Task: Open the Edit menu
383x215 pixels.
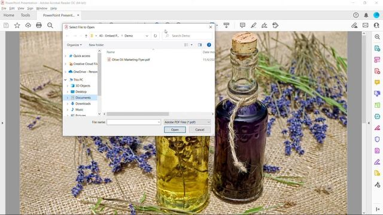Action: coord(12,8)
